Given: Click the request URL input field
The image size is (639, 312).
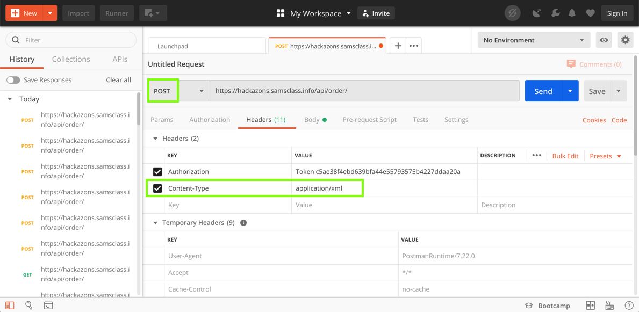Looking at the screenshot, I should (x=364, y=91).
